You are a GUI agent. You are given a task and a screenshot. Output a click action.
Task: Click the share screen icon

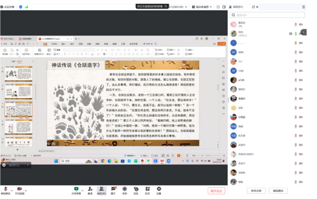pos(76,189)
